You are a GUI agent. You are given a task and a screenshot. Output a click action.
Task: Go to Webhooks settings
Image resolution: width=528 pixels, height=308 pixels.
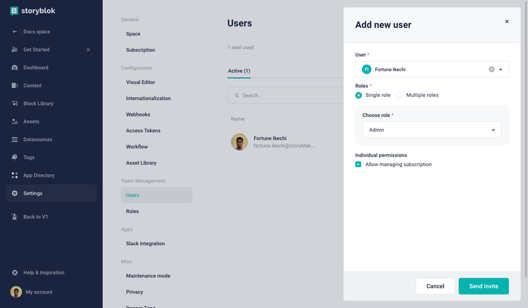click(138, 115)
